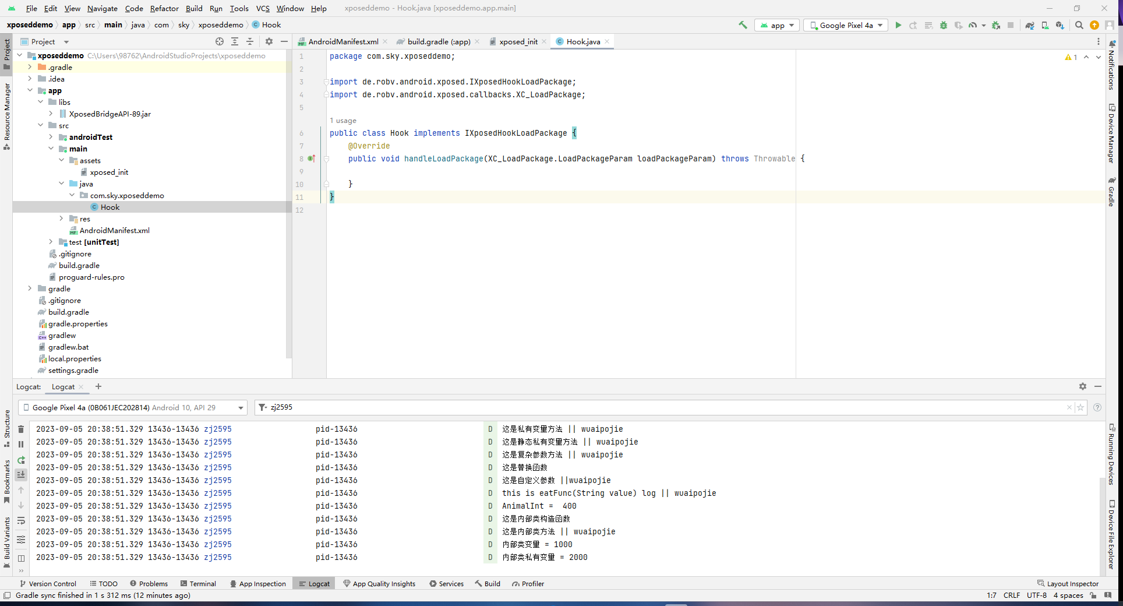Open the Terminal tool window

[x=198, y=583]
